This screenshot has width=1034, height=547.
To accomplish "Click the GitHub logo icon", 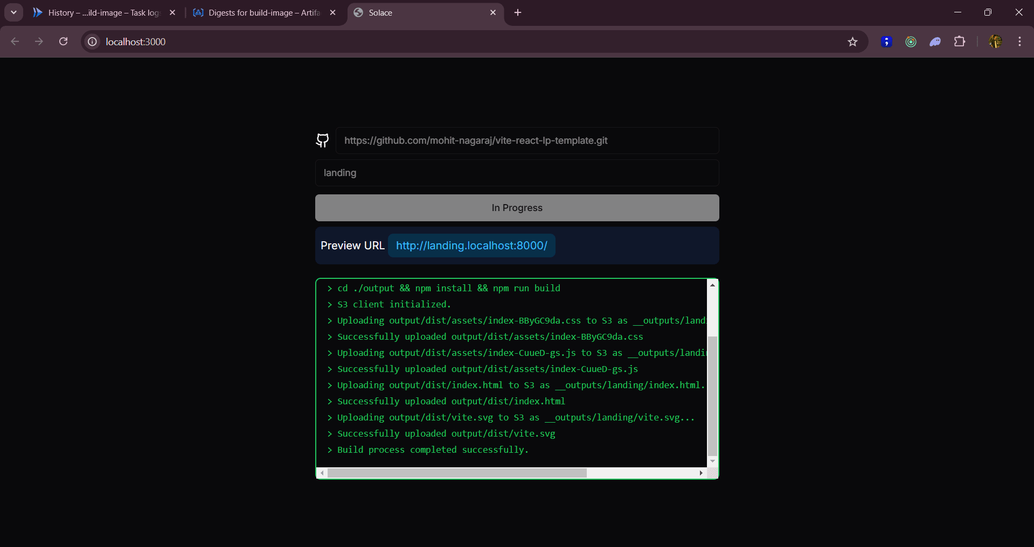I will coord(322,141).
